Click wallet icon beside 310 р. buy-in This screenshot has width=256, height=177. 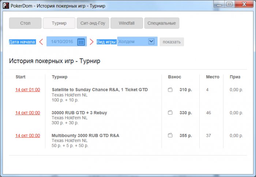(170, 90)
